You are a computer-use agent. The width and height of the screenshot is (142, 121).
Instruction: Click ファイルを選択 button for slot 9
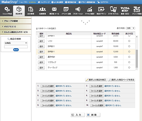pyautogui.click(x=48, y=106)
